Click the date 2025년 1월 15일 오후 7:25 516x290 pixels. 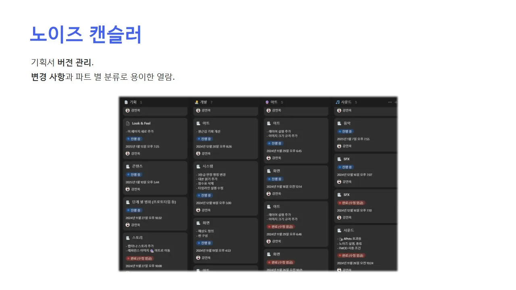[x=142, y=146]
